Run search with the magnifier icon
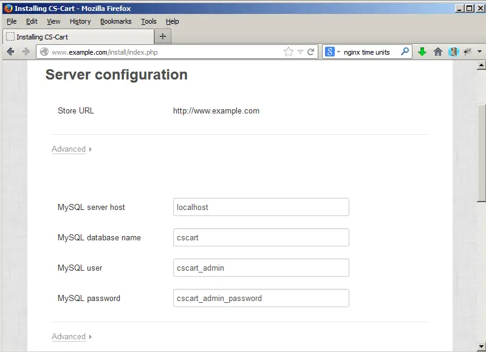 (x=405, y=52)
